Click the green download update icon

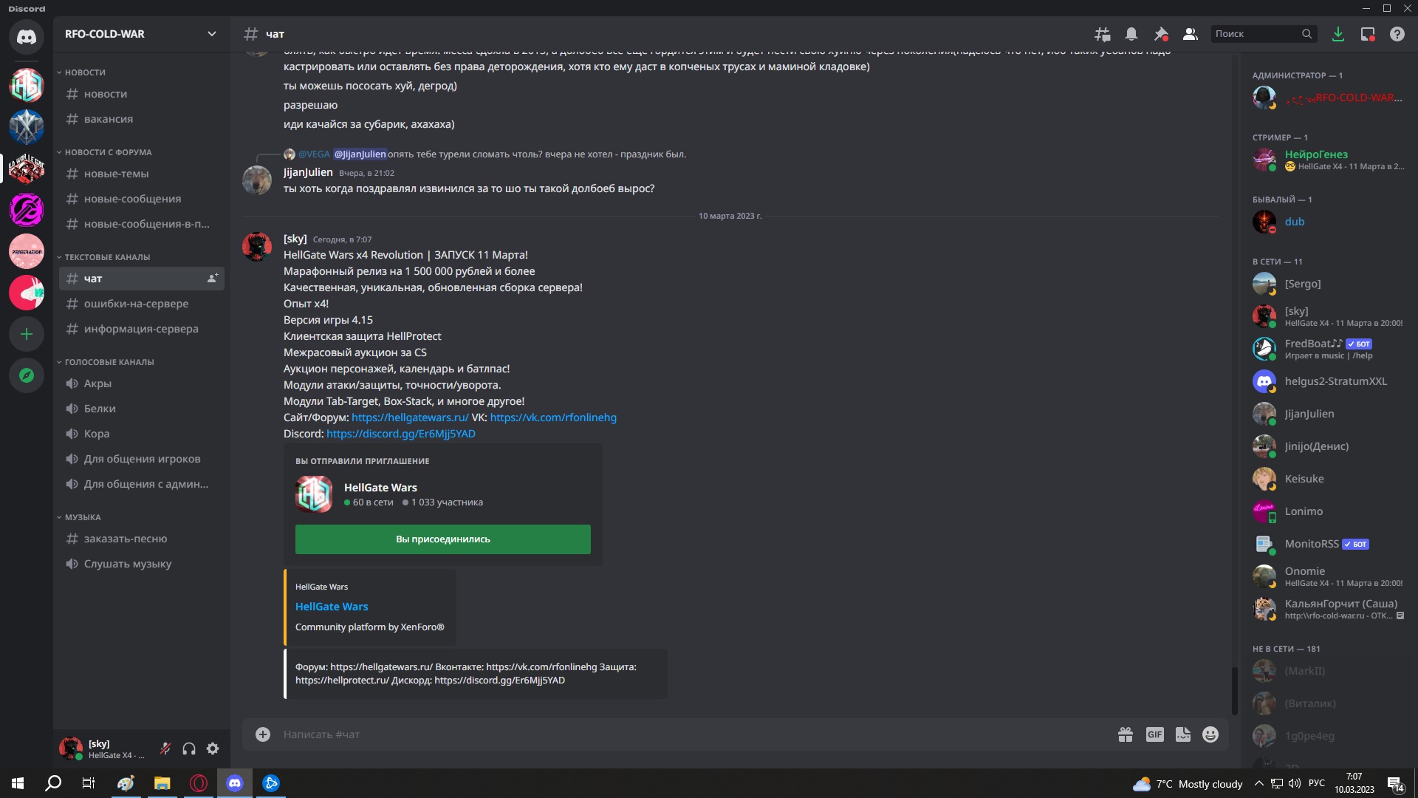click(x=1337, y=34)
